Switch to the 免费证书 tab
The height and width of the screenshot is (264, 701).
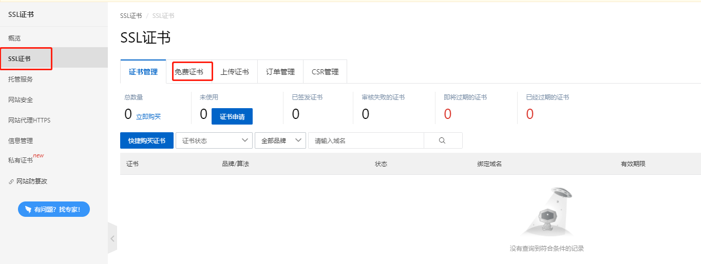click(189, 72)
